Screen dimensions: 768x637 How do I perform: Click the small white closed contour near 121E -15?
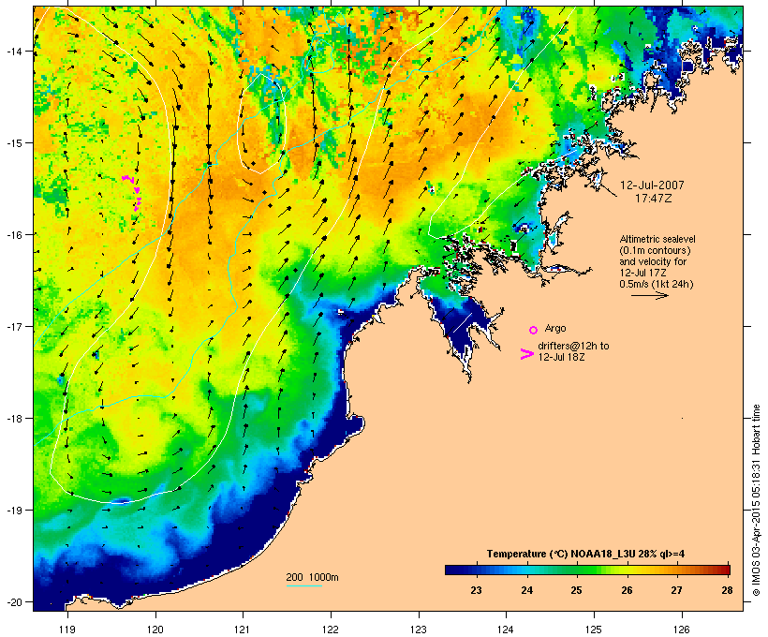[262, 124]
